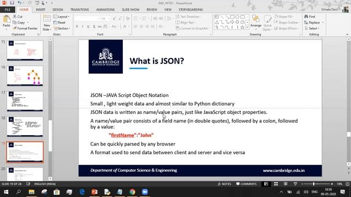
Task: Open the Windows Start menu
Action: pos(6,192)
